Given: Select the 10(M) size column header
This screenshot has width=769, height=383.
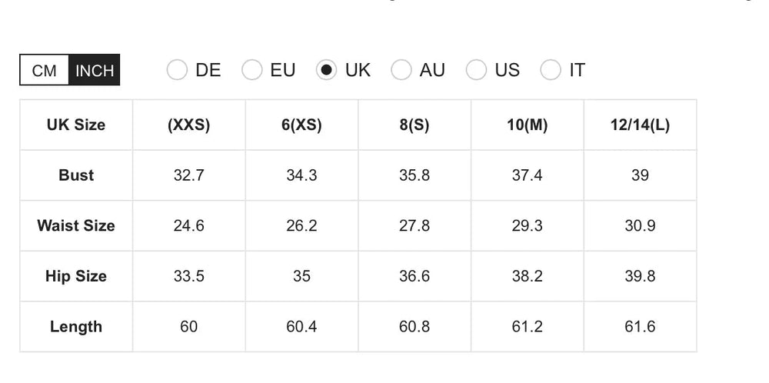Looking at the screenshot, I should point(528,125).
